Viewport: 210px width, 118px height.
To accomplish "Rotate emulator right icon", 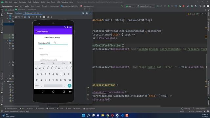I will coord(29,17).
